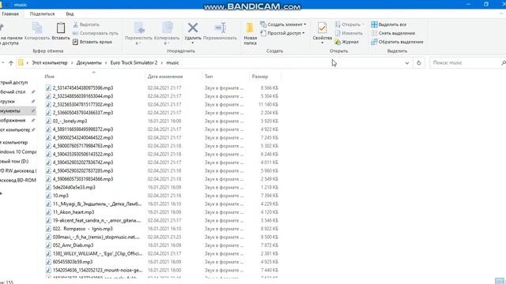This screenshot has width=506, height=284.
Task: Select file 605455803b59.mp3
Action: click(x=73, y=262)
